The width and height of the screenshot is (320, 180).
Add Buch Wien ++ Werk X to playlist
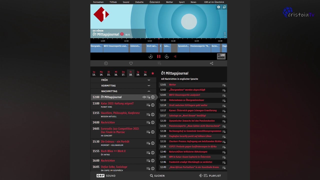tap(148, 153)
